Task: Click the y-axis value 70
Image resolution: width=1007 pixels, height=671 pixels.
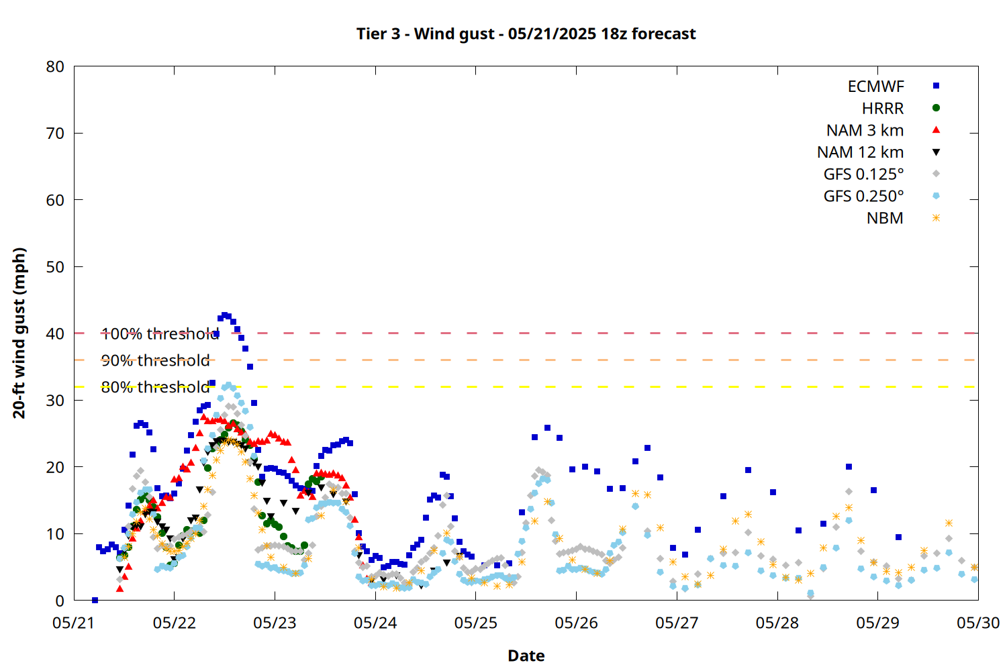Action: coord(56,134)
